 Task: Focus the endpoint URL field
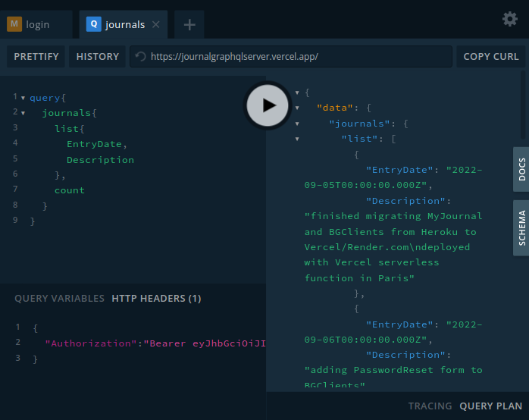(291, 56)
